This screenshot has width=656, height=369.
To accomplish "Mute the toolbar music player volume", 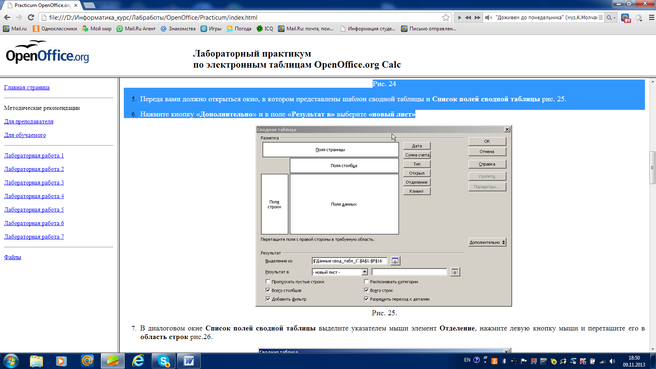I will [x=488, y=18].
